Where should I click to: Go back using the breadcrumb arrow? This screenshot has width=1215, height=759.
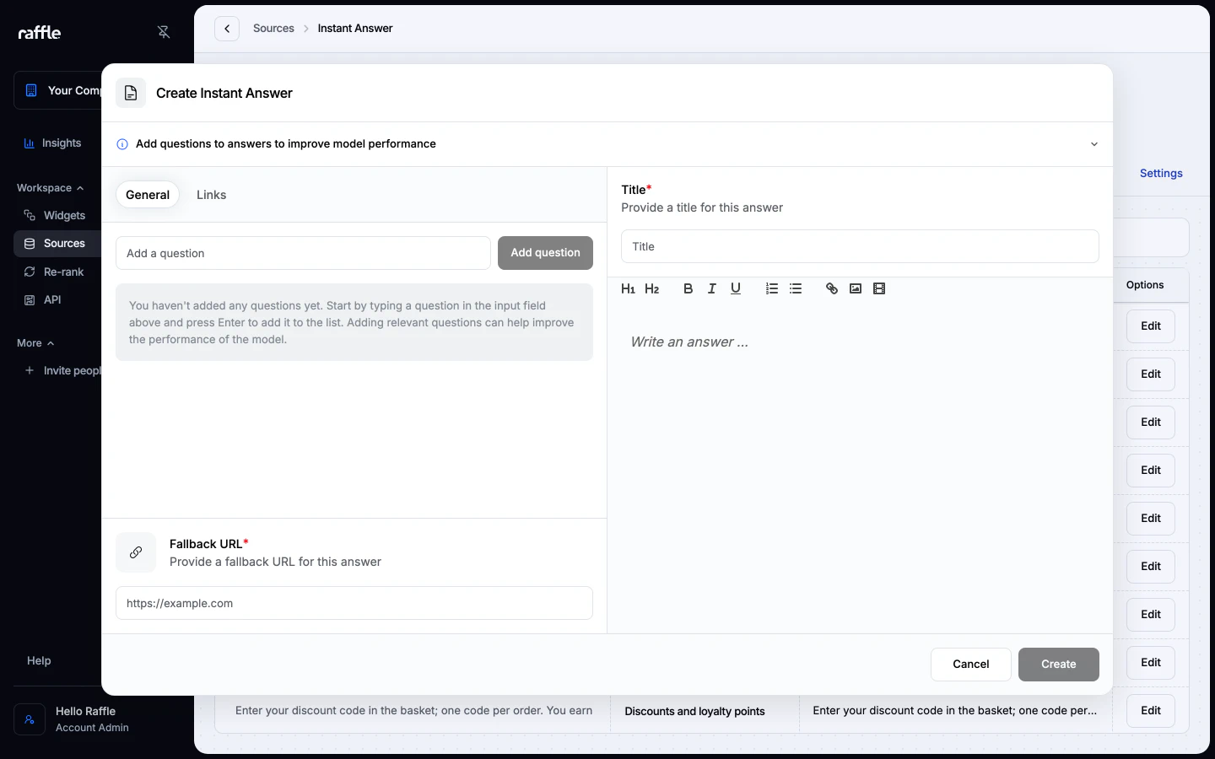[x=227, y=29]
